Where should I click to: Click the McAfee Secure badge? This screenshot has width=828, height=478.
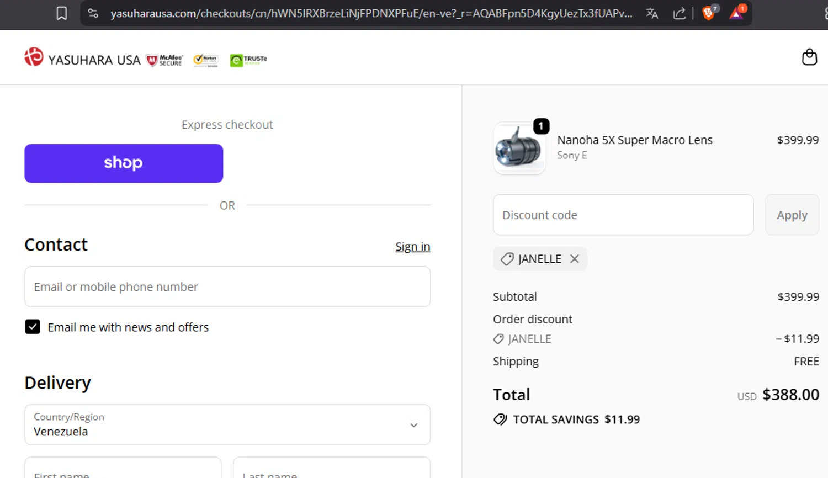pos(164,60)
